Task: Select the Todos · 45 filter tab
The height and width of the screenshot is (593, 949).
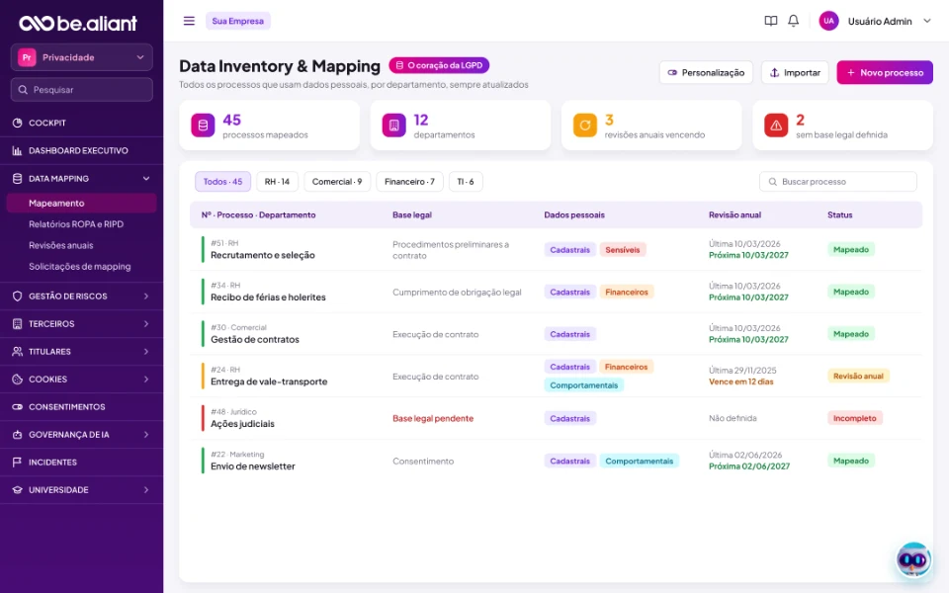Action: (x=222, y=182)
